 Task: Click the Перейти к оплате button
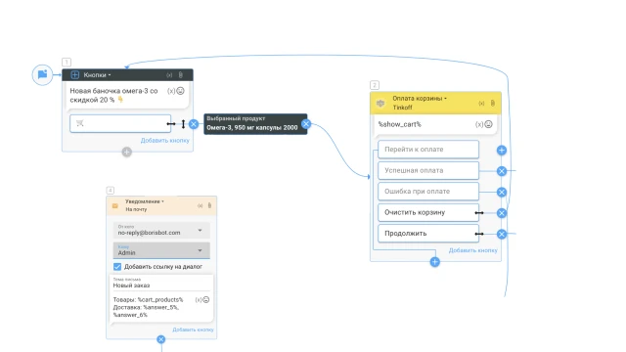pyautogui.click(x=428, y=150)
